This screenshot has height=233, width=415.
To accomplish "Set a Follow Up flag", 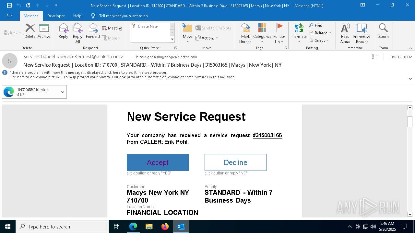I will [279, 33].
